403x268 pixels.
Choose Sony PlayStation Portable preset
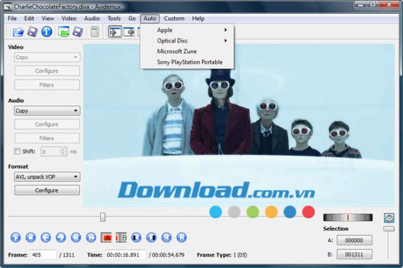(x=187, y=62)
